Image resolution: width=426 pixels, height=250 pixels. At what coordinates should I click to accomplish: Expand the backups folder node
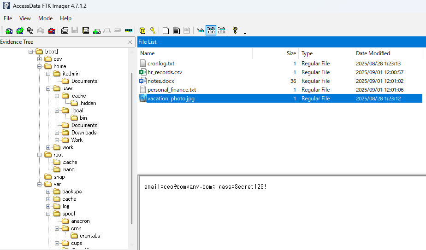point(48,192)
